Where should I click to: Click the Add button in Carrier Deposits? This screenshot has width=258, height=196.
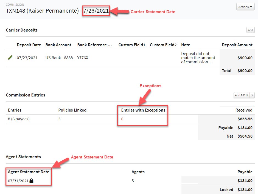click(250, 30)
